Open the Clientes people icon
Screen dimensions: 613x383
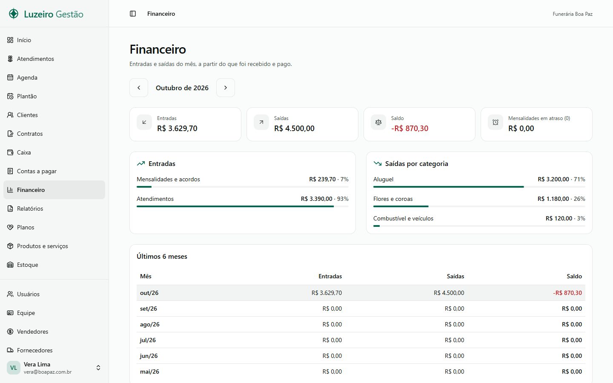10,115
